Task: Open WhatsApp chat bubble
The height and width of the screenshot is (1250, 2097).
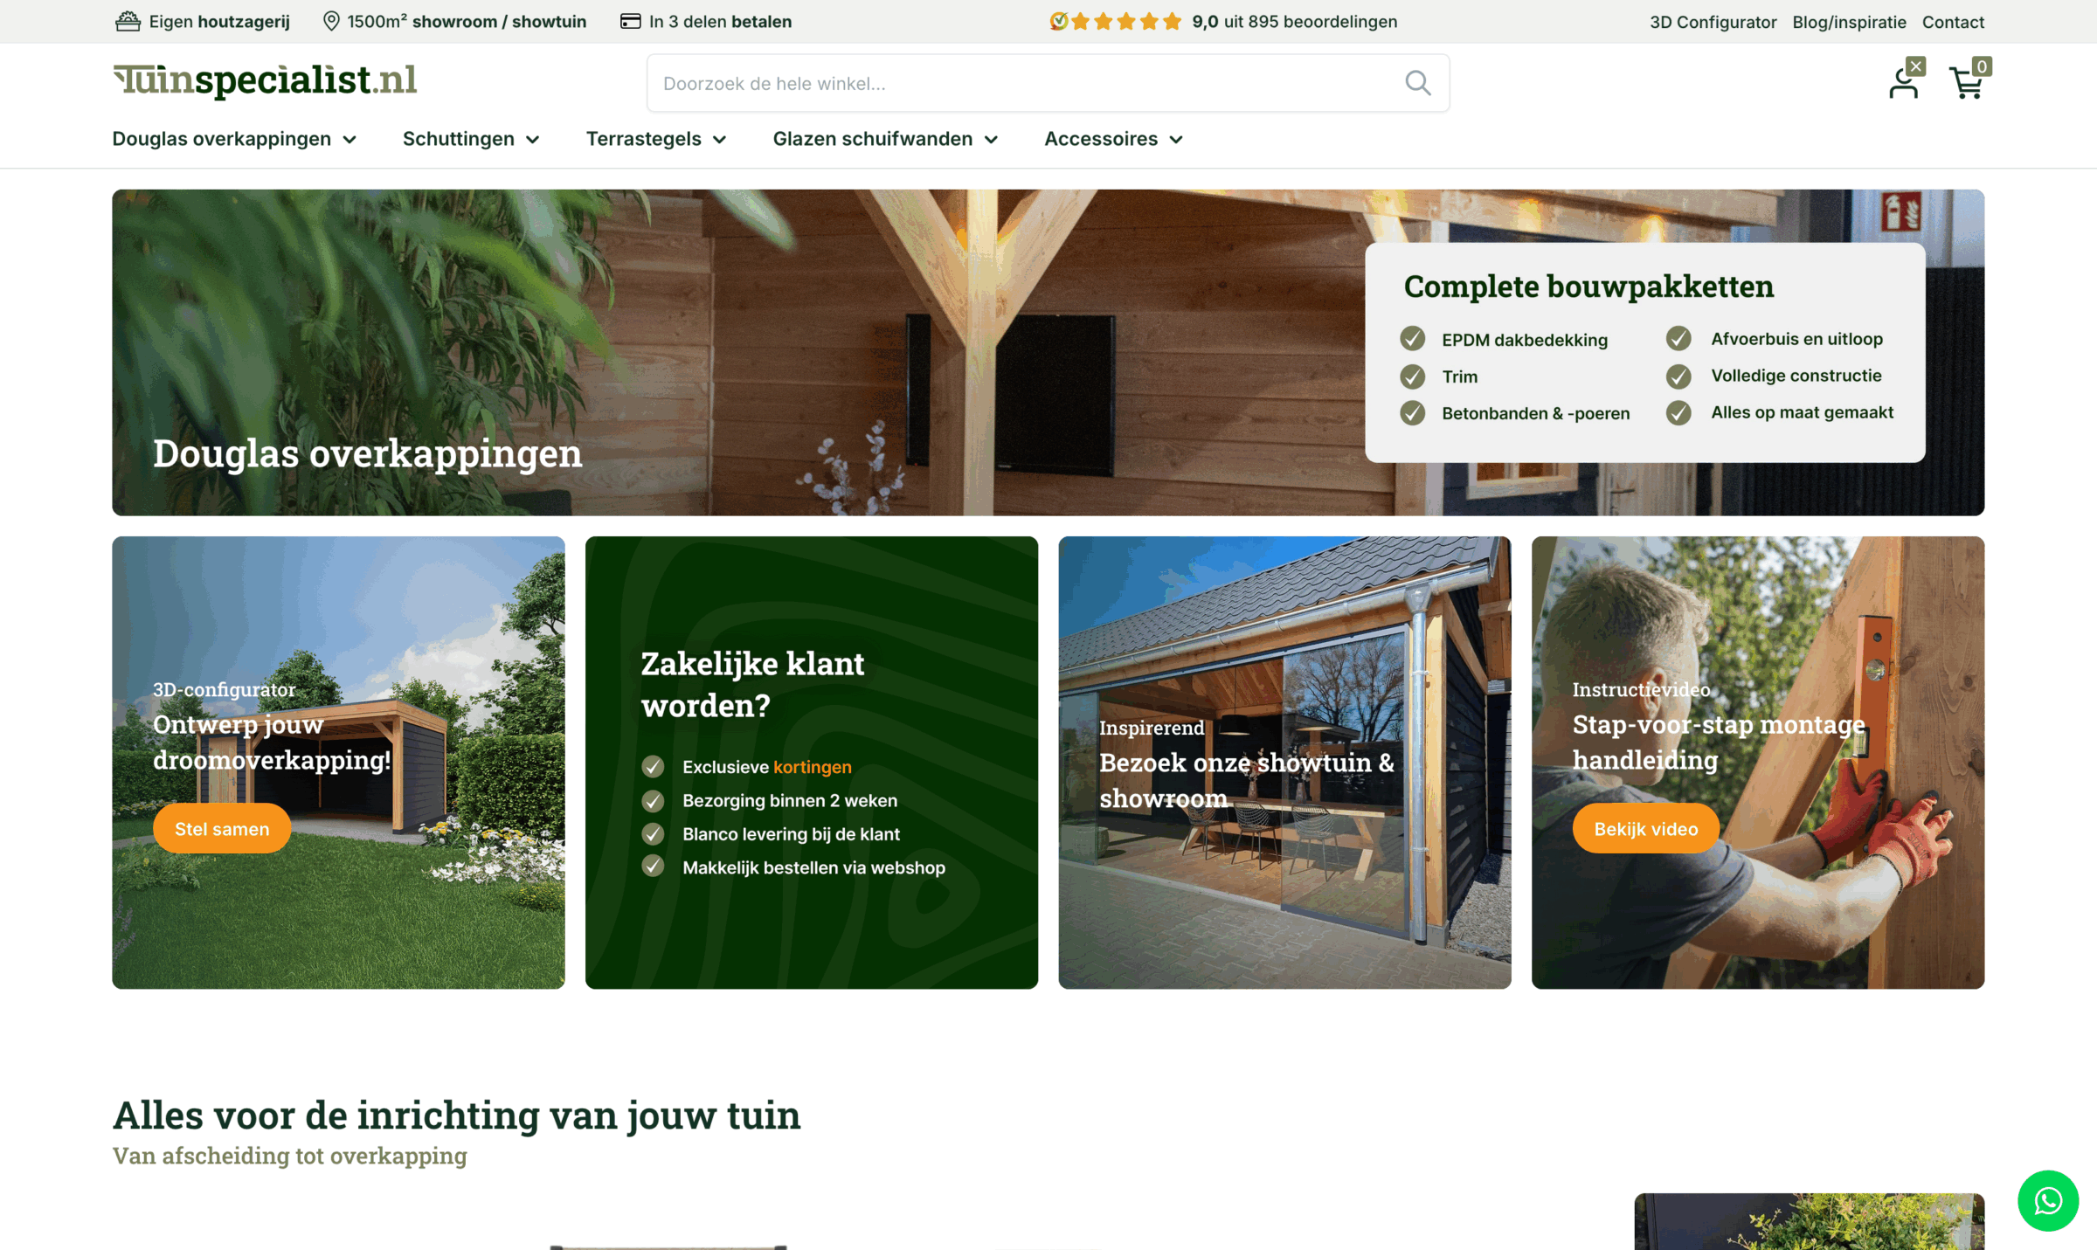Action: 2047,1200
